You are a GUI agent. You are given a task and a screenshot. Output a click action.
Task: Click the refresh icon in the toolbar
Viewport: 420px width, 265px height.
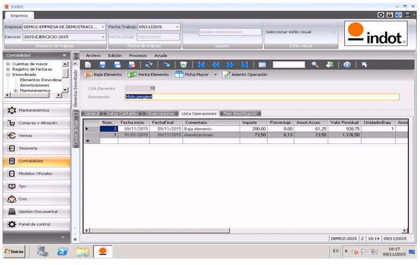point(149,64)
